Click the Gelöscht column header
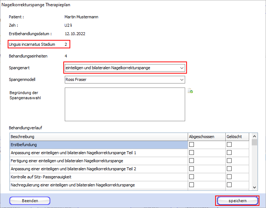The width and height of the screenshot is (266, 208). coord(236,137)
